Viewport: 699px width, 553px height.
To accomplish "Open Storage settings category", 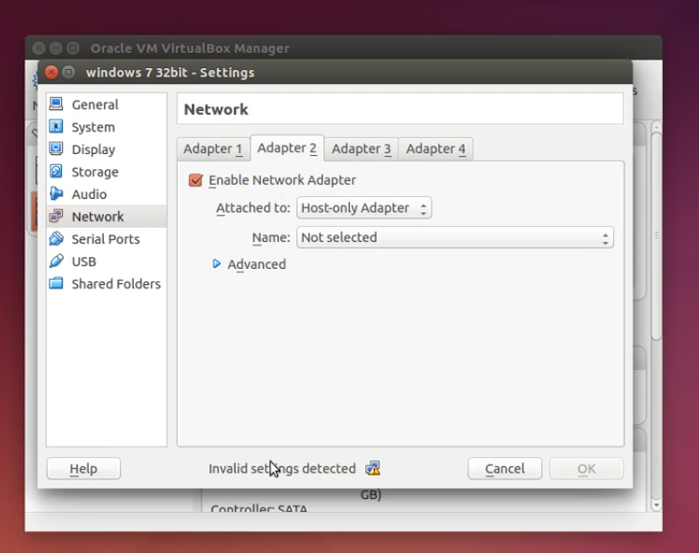I will pyautogui.click(x=107, y=172).
